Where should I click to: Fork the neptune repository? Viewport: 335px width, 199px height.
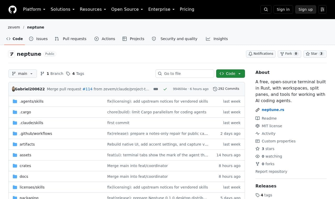click(x=289, y=54)
